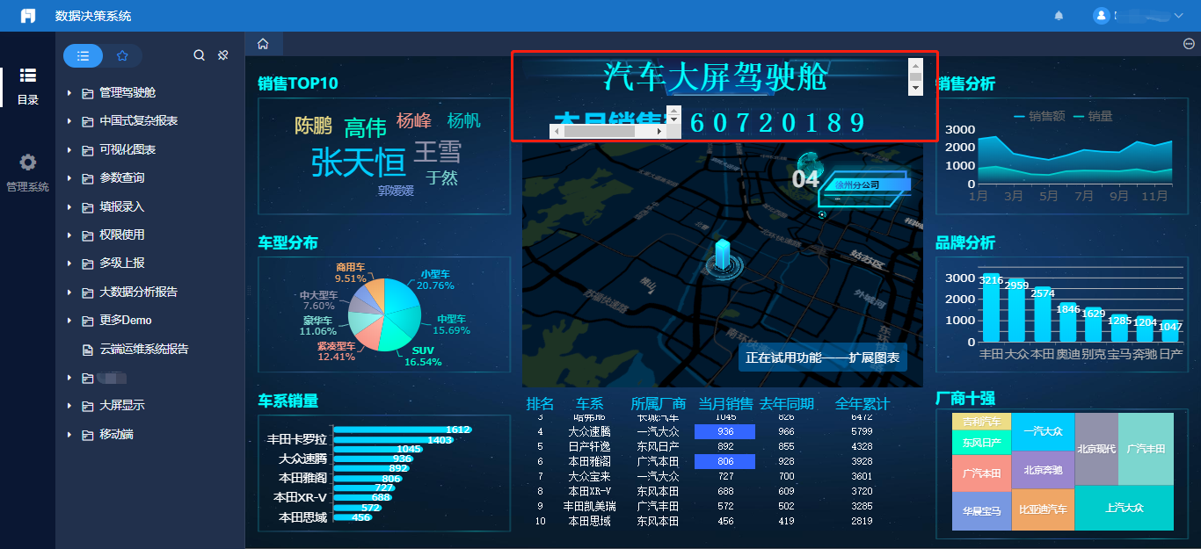Click the 当月销售 table column header
1201x549 pixels.
(x=725, y=404)
